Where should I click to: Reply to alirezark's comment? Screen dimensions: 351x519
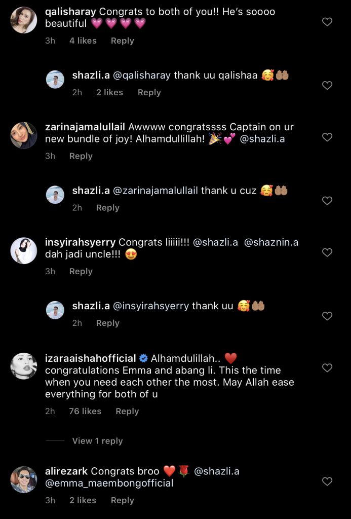[122, 500]
